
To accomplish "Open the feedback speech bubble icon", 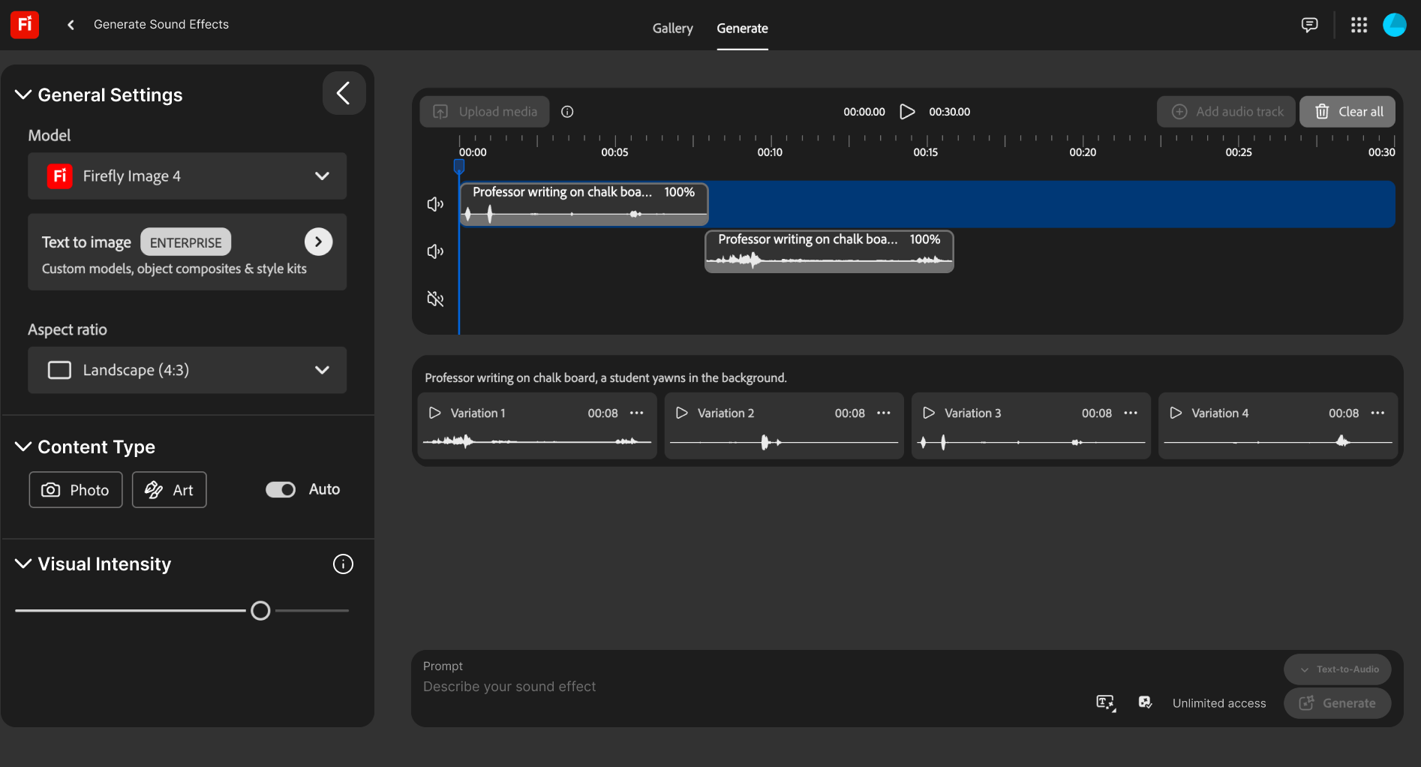I will [1309, 24].
